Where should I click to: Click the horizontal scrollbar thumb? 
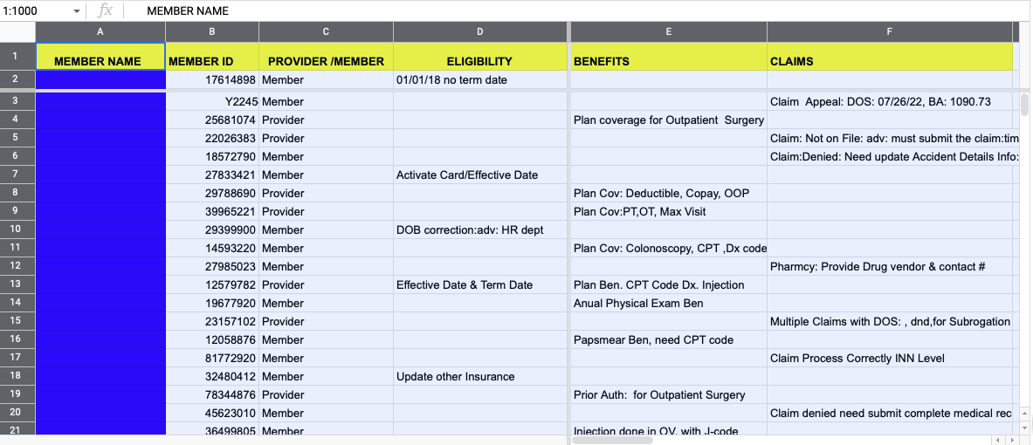coord(611,439)
